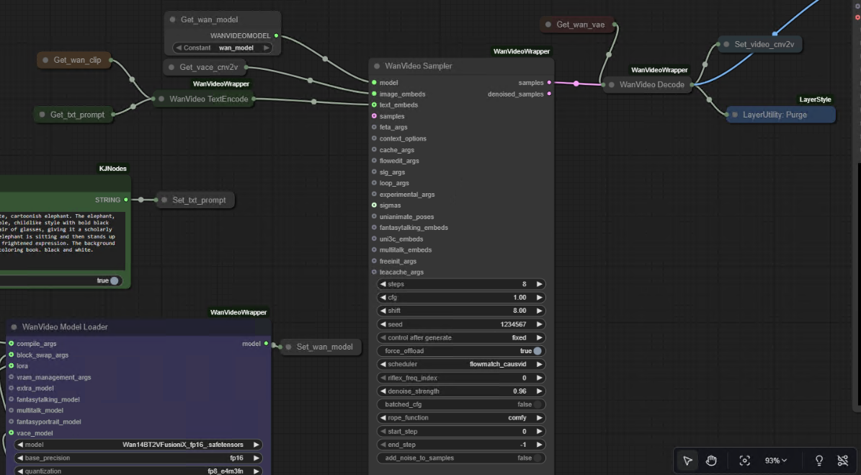This screenshot has height=475, width=861.
Task: Activate the select (arrow) mode in canvas toolbar
Action: point(687,461)
